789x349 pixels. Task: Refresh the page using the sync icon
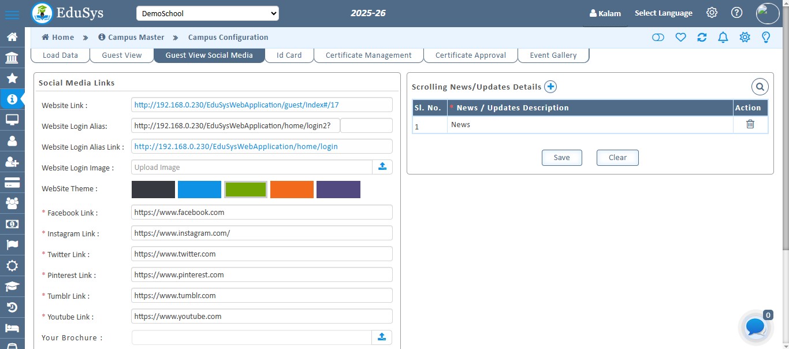tap(702, 37)
